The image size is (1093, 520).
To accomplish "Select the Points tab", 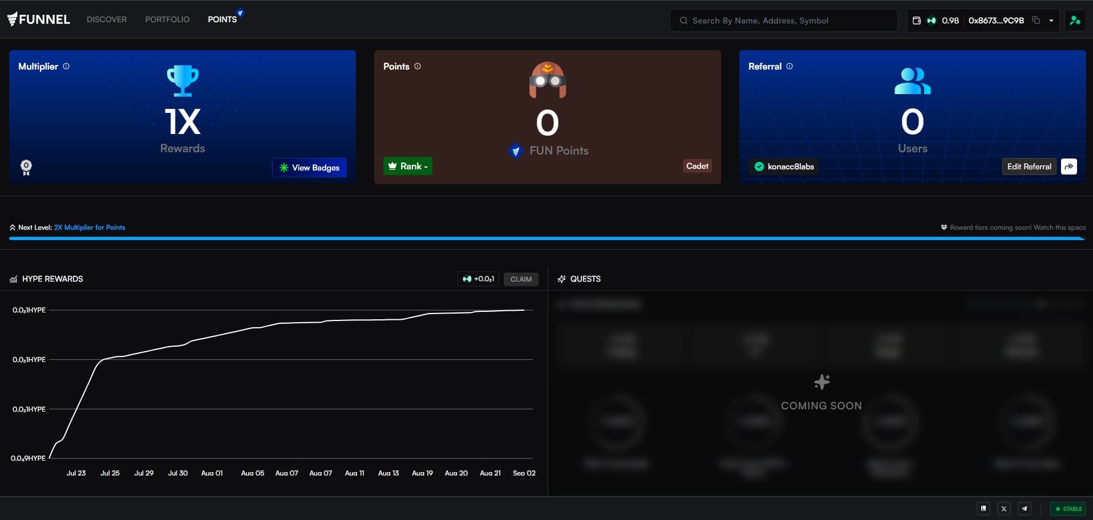I will coord(222,19).
